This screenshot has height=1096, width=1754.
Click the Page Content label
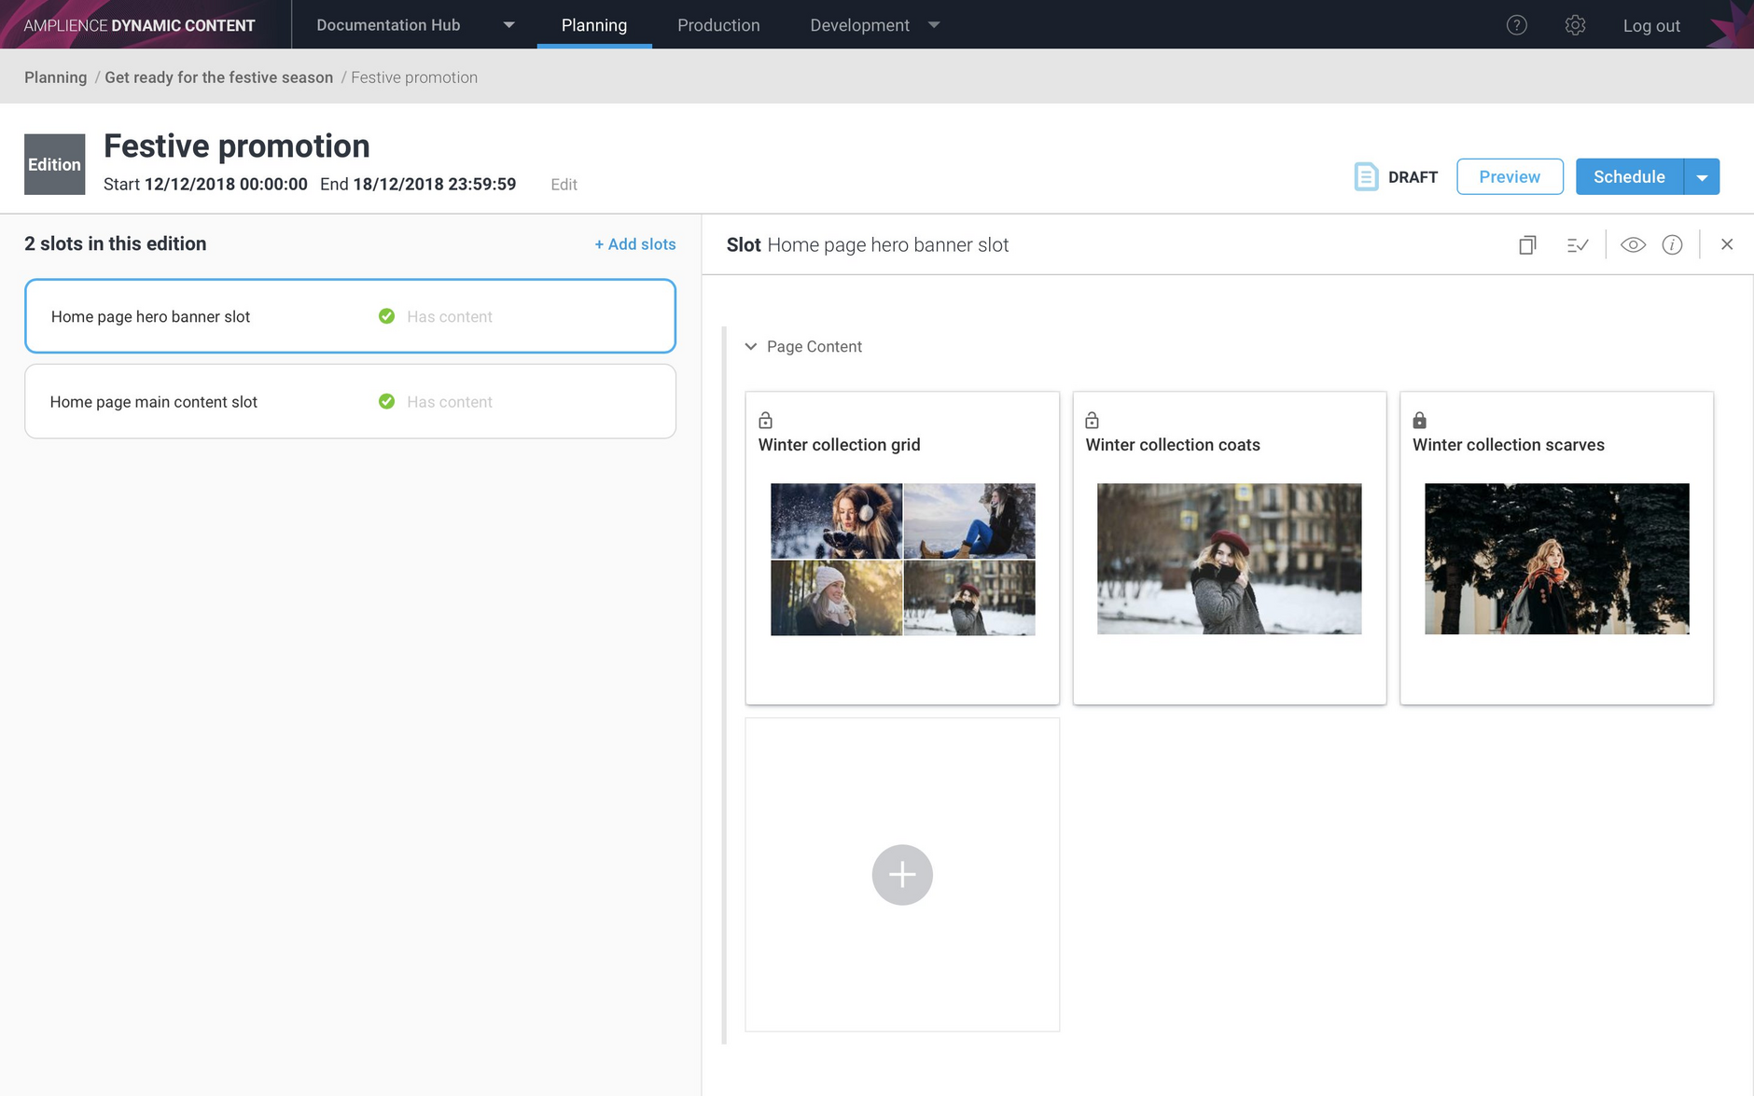[x=814, y=346]
